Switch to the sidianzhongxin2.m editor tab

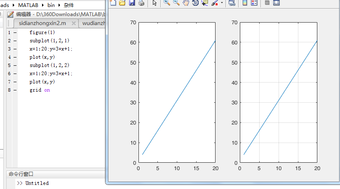click(42, 23)
